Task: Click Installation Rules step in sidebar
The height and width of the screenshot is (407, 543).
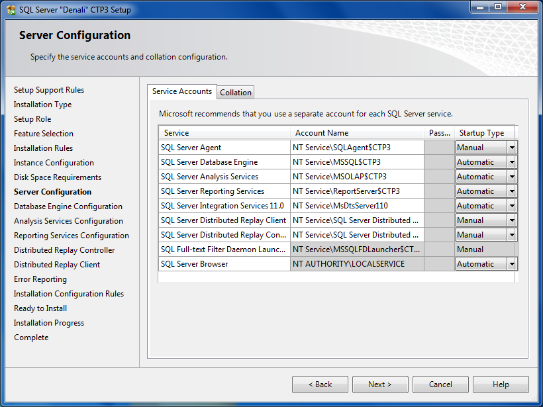Action: point(43,148)
